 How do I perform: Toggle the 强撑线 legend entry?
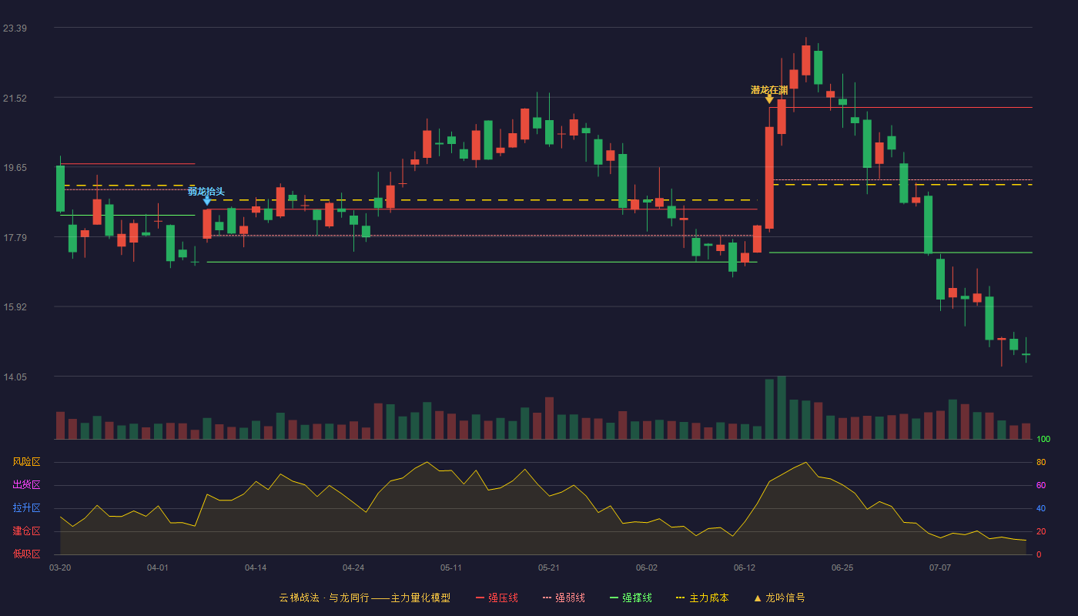click(631, 598)
